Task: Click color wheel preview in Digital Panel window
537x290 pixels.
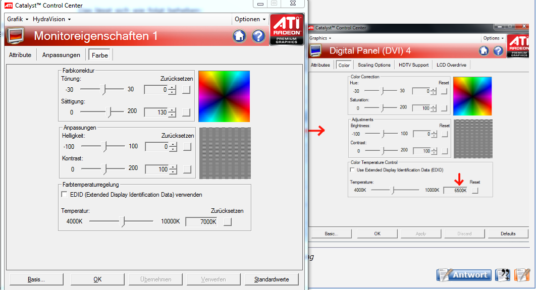Action: point(472,96)
